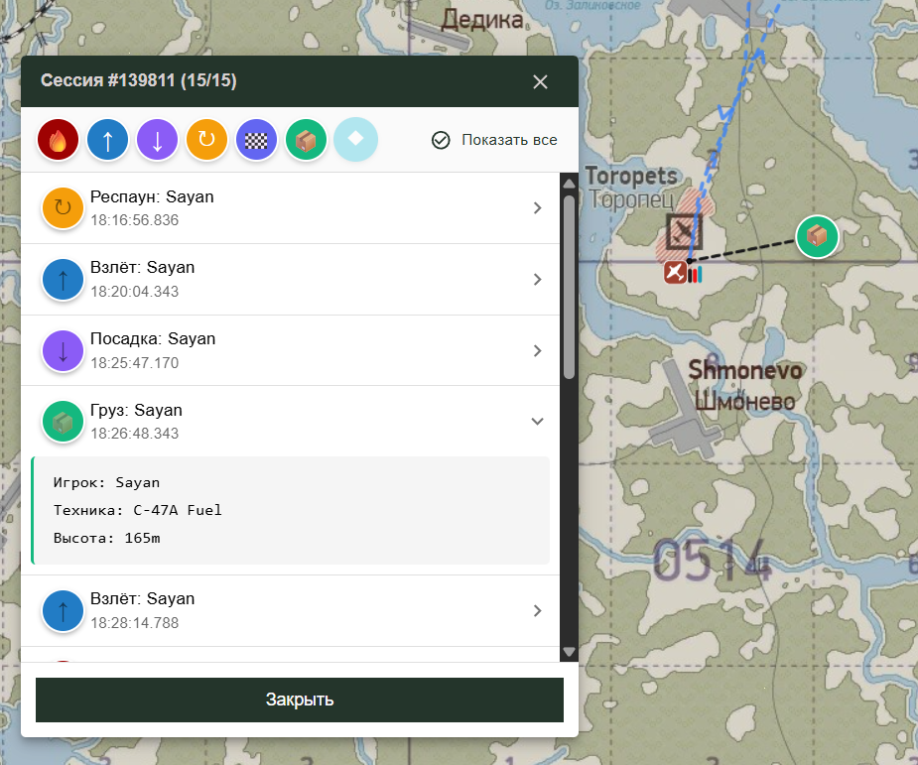This screenshot has height=765, width=918.
Task: Enable the 'Показать все' checkbox
Action: [x=442, y=140]
